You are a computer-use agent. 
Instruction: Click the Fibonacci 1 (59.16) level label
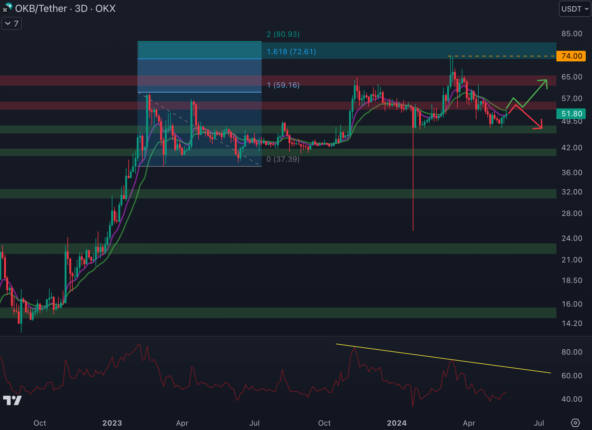(x=283, y=85)
